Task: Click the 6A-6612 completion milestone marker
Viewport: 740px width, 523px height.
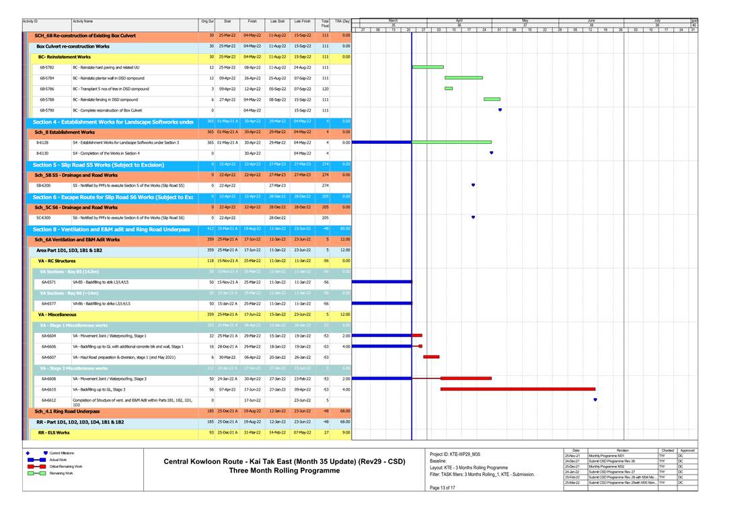Action: pos(595,399)
